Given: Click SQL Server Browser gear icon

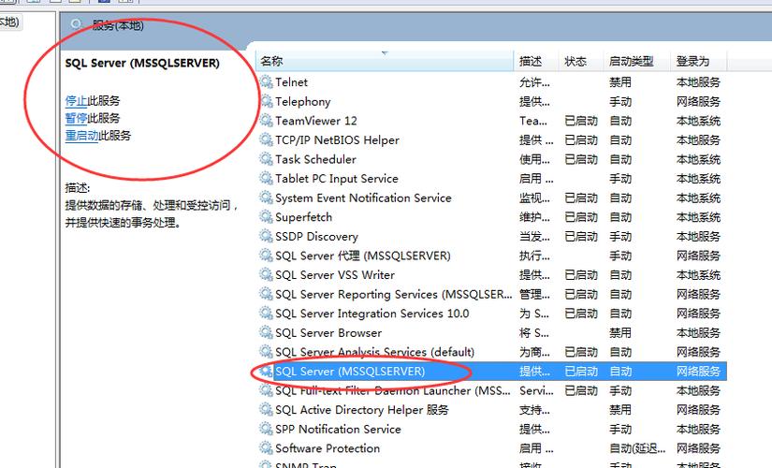Looking at the screenshot, I should click(x=267, y=332).
